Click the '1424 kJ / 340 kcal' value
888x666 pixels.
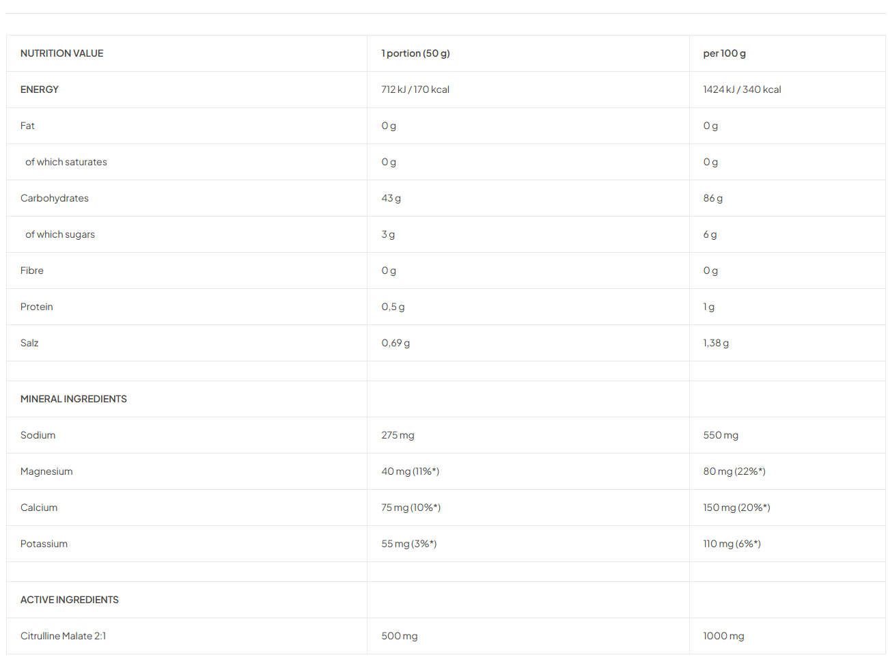click(x=742, y=89)
